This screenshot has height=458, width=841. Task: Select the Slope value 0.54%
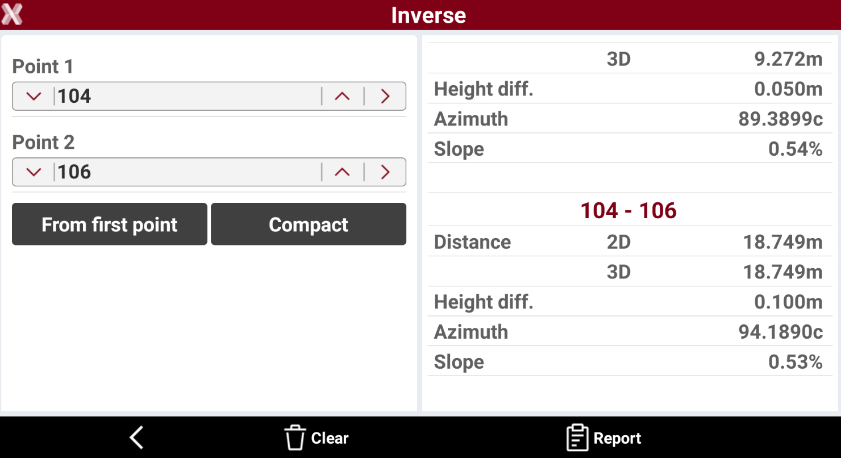pyautogui.click(x=795, y=149)
